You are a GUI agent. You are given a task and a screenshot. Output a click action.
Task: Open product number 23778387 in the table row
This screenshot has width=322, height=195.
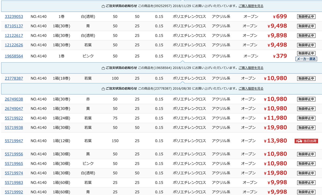coord(14,78)
